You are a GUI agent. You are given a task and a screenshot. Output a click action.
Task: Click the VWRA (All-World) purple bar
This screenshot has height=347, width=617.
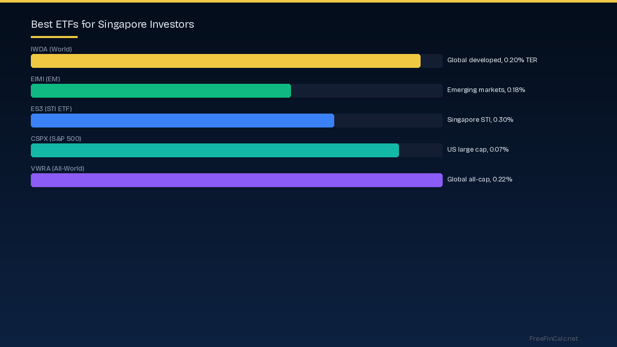point(237,180)
